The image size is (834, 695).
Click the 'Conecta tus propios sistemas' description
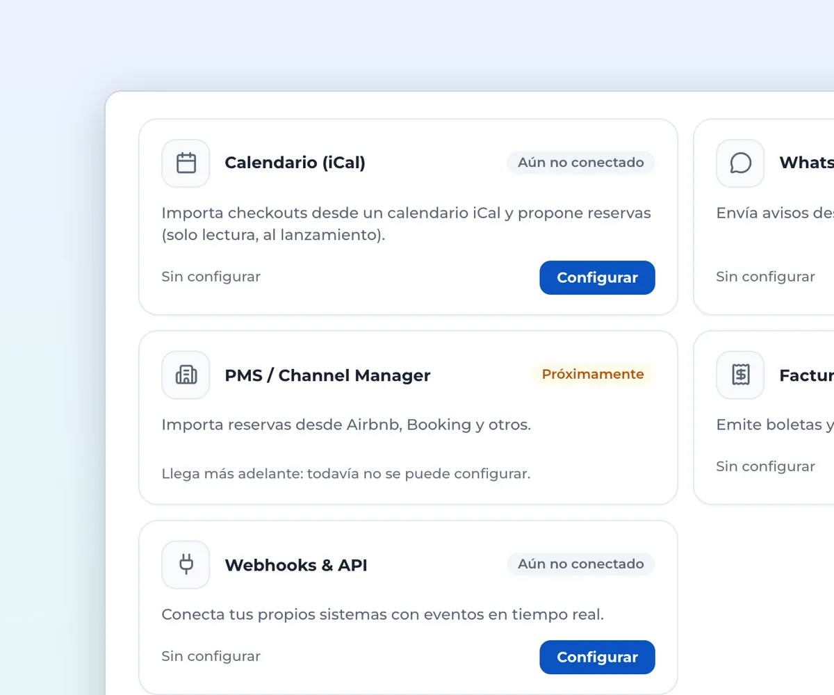382,614
